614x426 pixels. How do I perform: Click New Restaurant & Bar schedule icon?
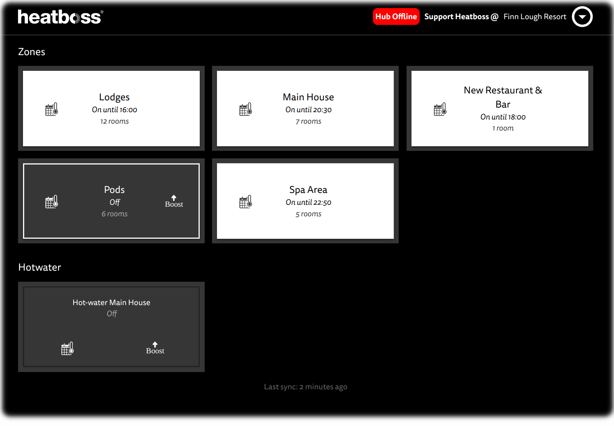coord(440,109)
